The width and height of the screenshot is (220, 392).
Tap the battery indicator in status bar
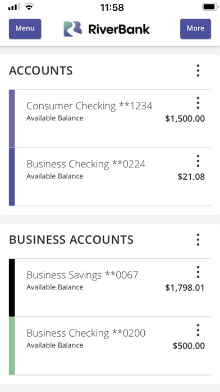tap(210, 7)
